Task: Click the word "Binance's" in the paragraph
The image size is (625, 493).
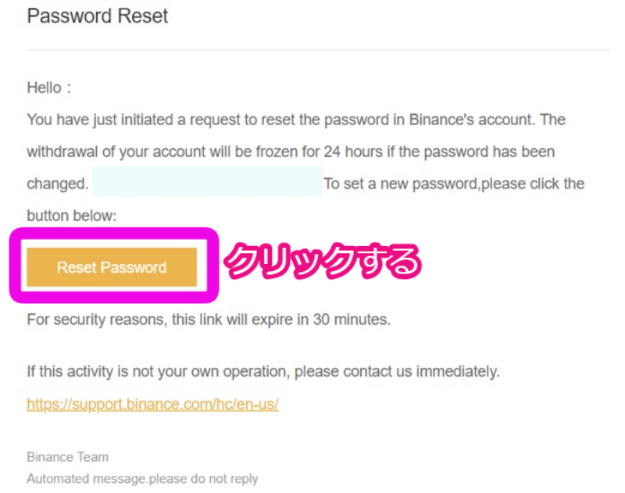Action: (440, 120)
